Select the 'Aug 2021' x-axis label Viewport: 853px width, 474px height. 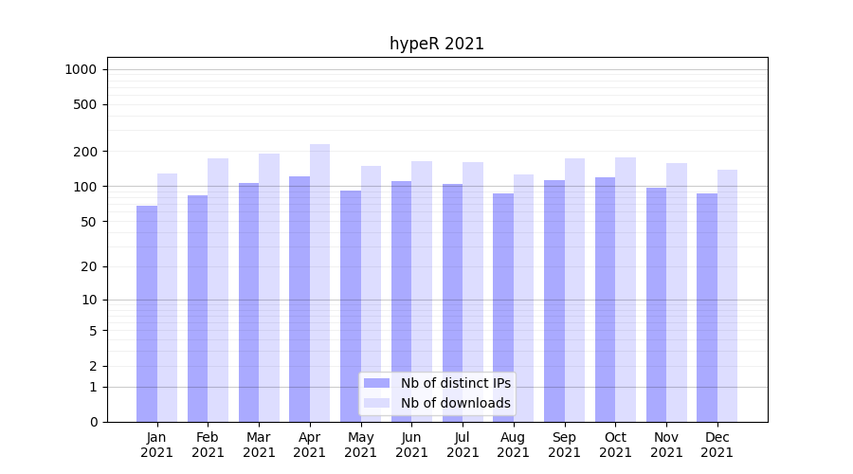coord(513,445)
